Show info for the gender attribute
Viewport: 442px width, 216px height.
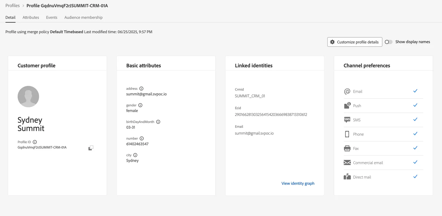[140, 105]
